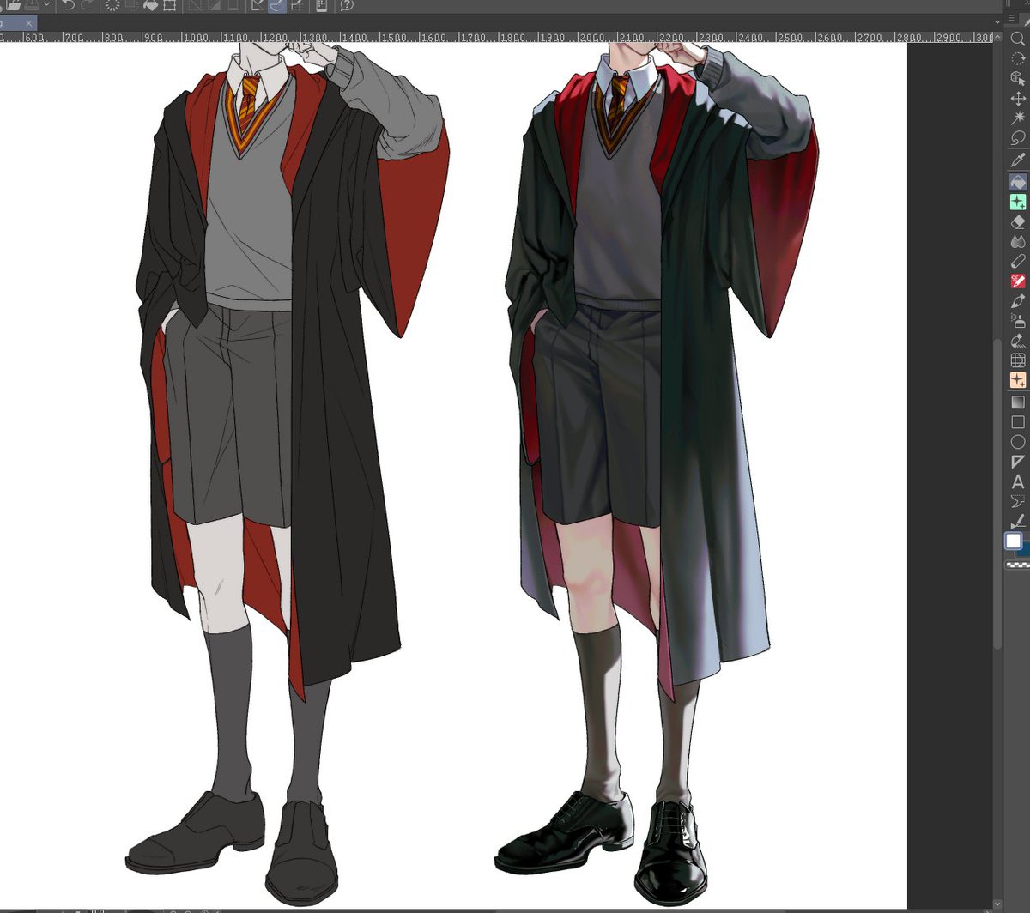The image size is (1030, 913).
Task: Pick the transparent checkered color swatch
Action: [1018, 565]
